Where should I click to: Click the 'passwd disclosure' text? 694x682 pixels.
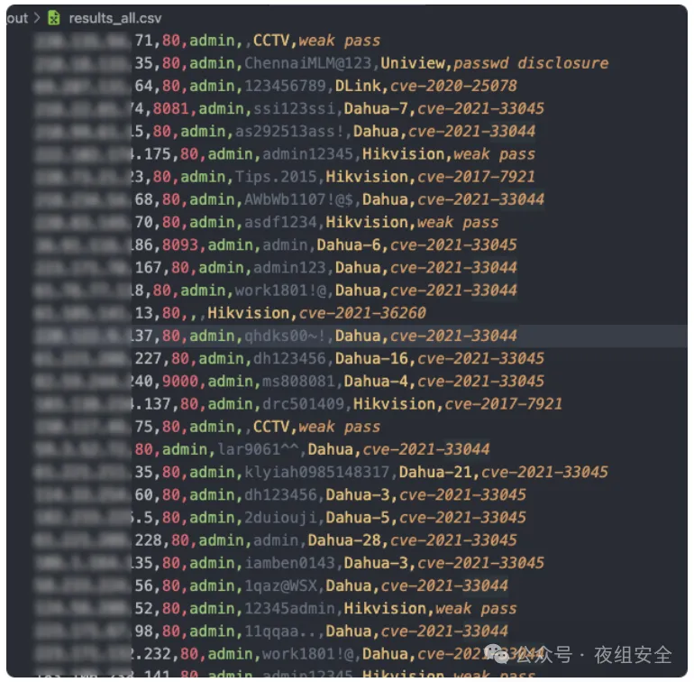531,63
